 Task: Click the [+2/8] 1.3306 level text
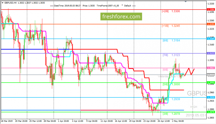pos(171,11)
